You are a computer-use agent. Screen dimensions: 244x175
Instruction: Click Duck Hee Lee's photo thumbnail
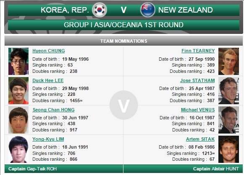(18, 90)
